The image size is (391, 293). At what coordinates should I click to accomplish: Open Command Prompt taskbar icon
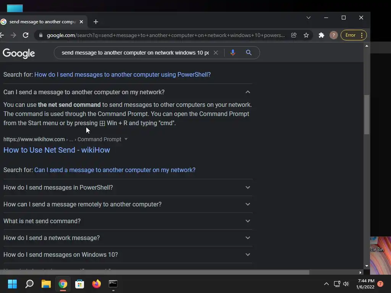113,284
